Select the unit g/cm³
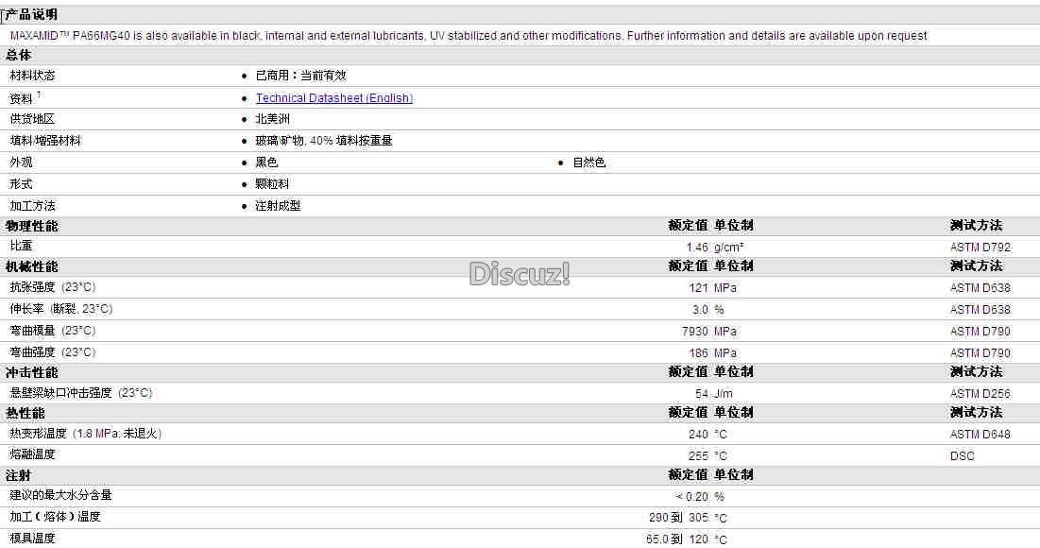Viewport: 1040px width, 548px height. point(728,248)
